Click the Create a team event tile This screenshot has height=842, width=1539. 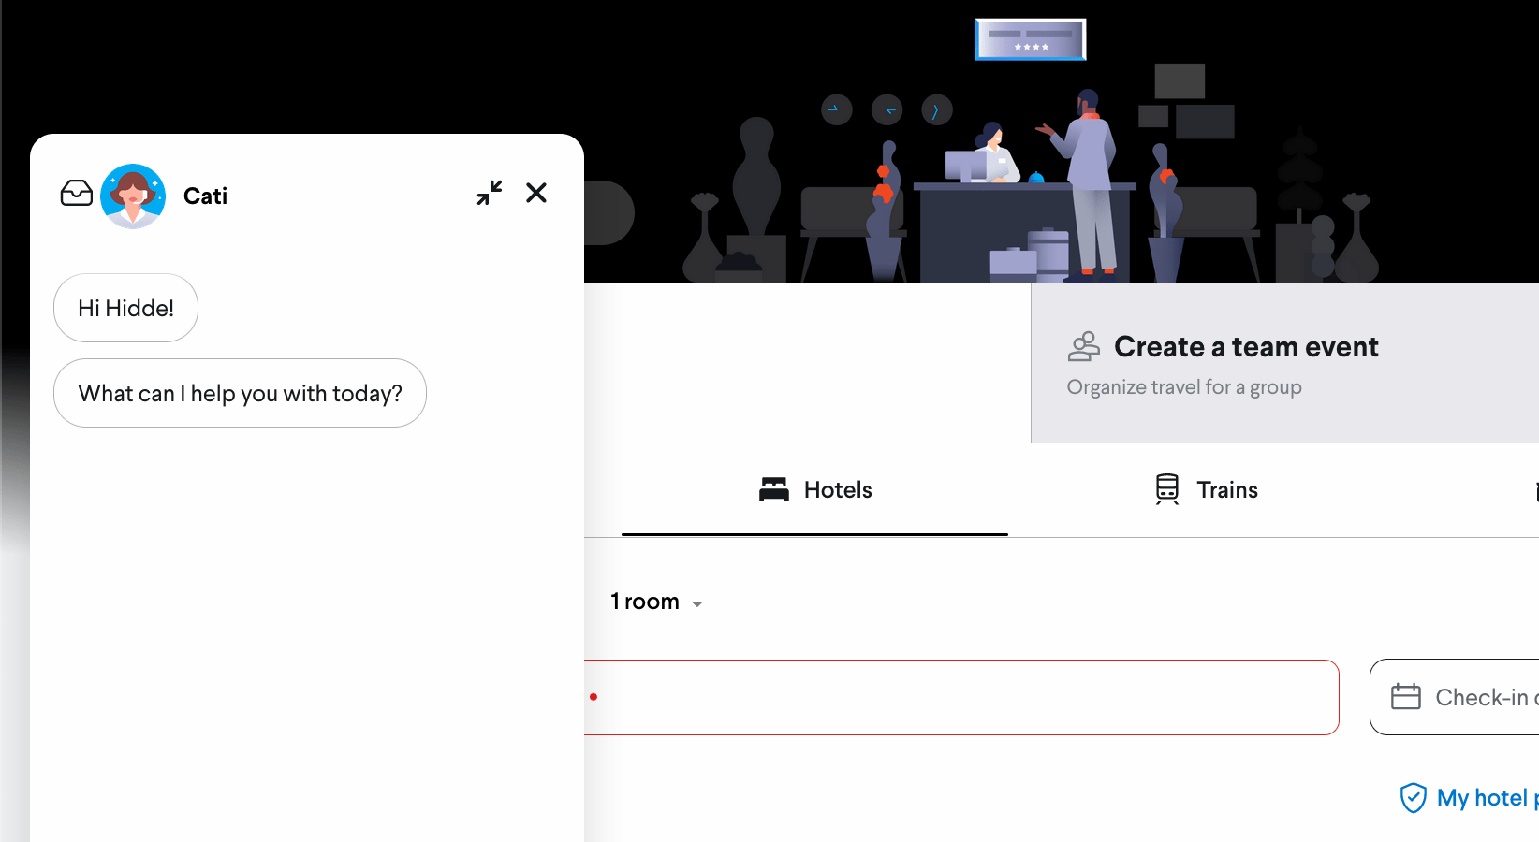tap(1245, 363)
